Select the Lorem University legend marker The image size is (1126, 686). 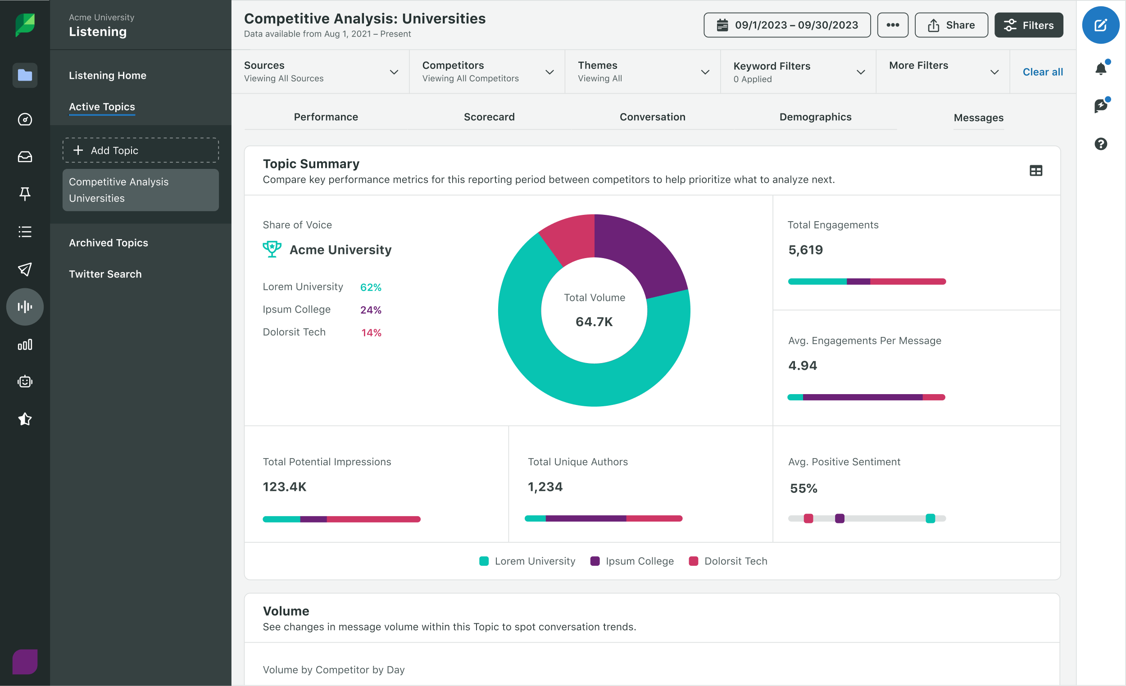click(483, 561)
